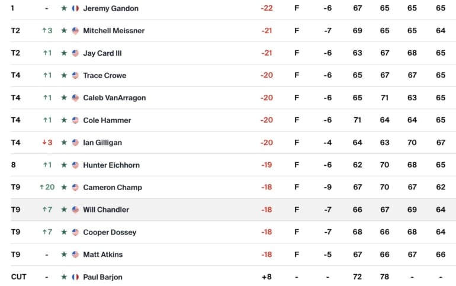Click the flag icon next to Cameron Champ
The width and height of the screenshot is (456, 286).
coord(75,187)
